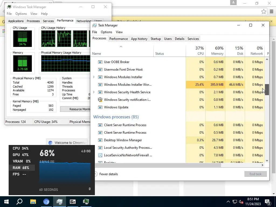Click the Windows Security notification shield icon
This screenshot has height=207, width=276.
[100, 100]
